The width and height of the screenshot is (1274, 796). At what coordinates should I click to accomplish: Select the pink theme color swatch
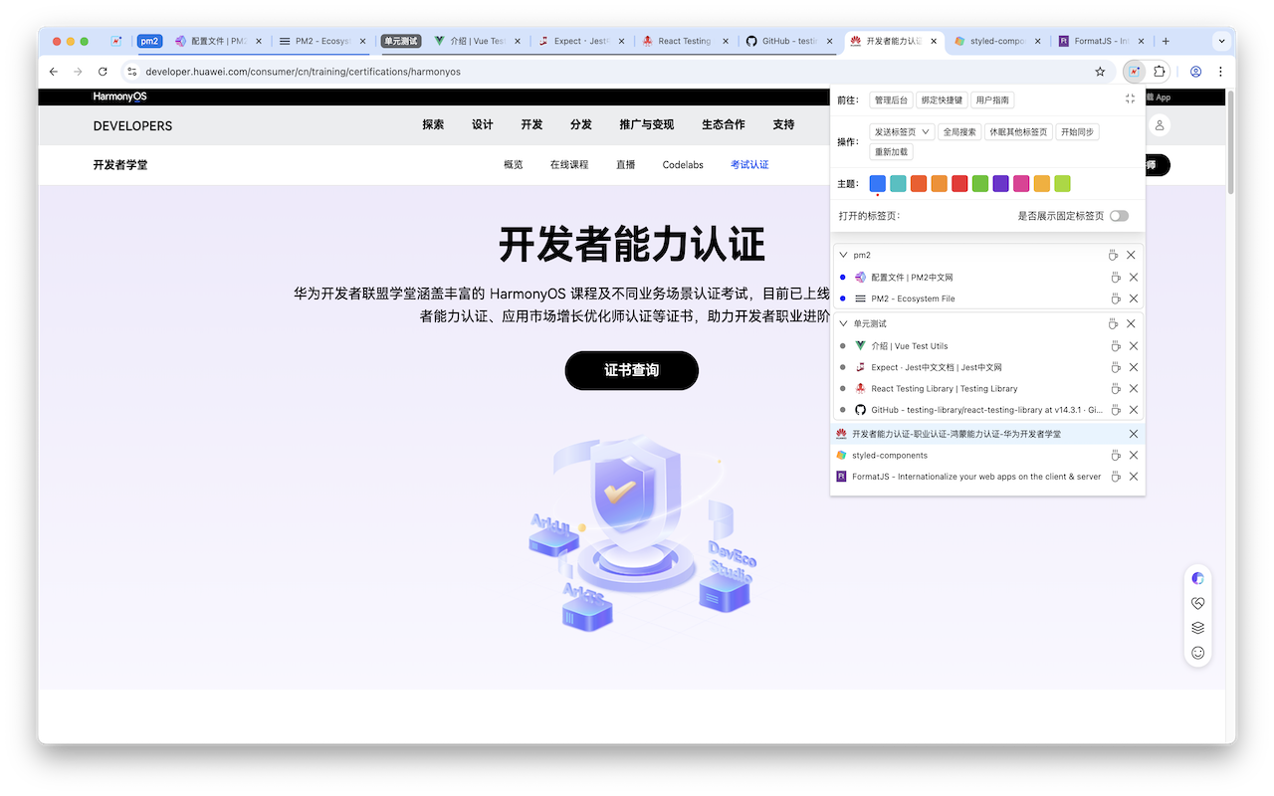tap(1021, 184)
